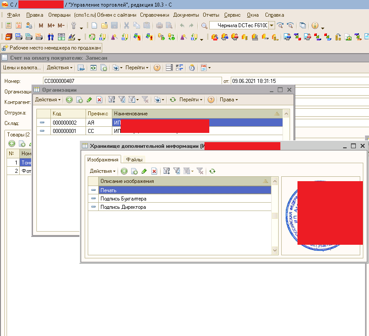Click the Цены и валюта button

coord(21,68)
